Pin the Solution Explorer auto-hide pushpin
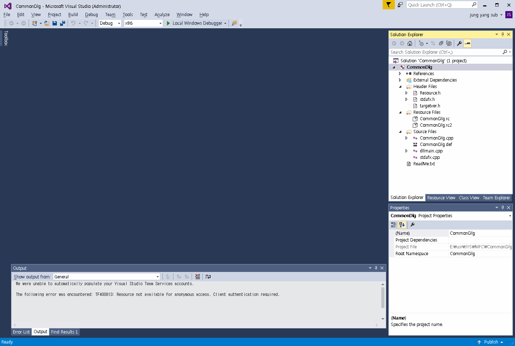This screenshot has width=515, height=346. [502, 34]
